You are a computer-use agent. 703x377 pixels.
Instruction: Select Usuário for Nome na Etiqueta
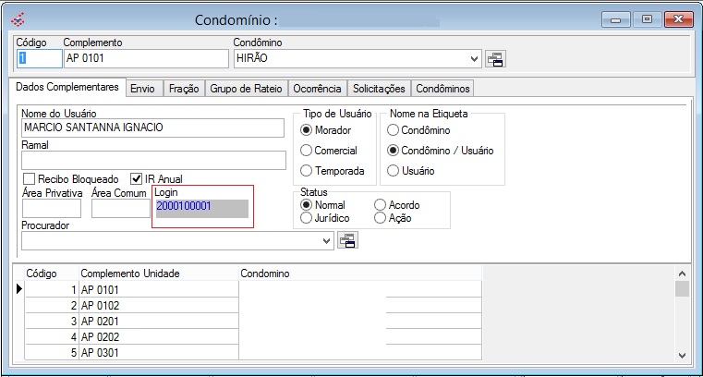coord(394,171)
